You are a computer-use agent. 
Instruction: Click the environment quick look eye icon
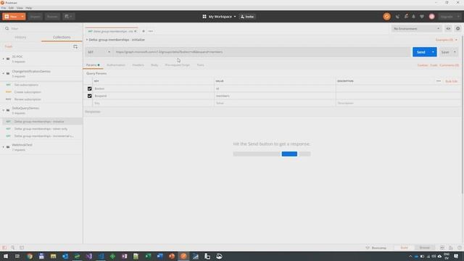(448, 29)
